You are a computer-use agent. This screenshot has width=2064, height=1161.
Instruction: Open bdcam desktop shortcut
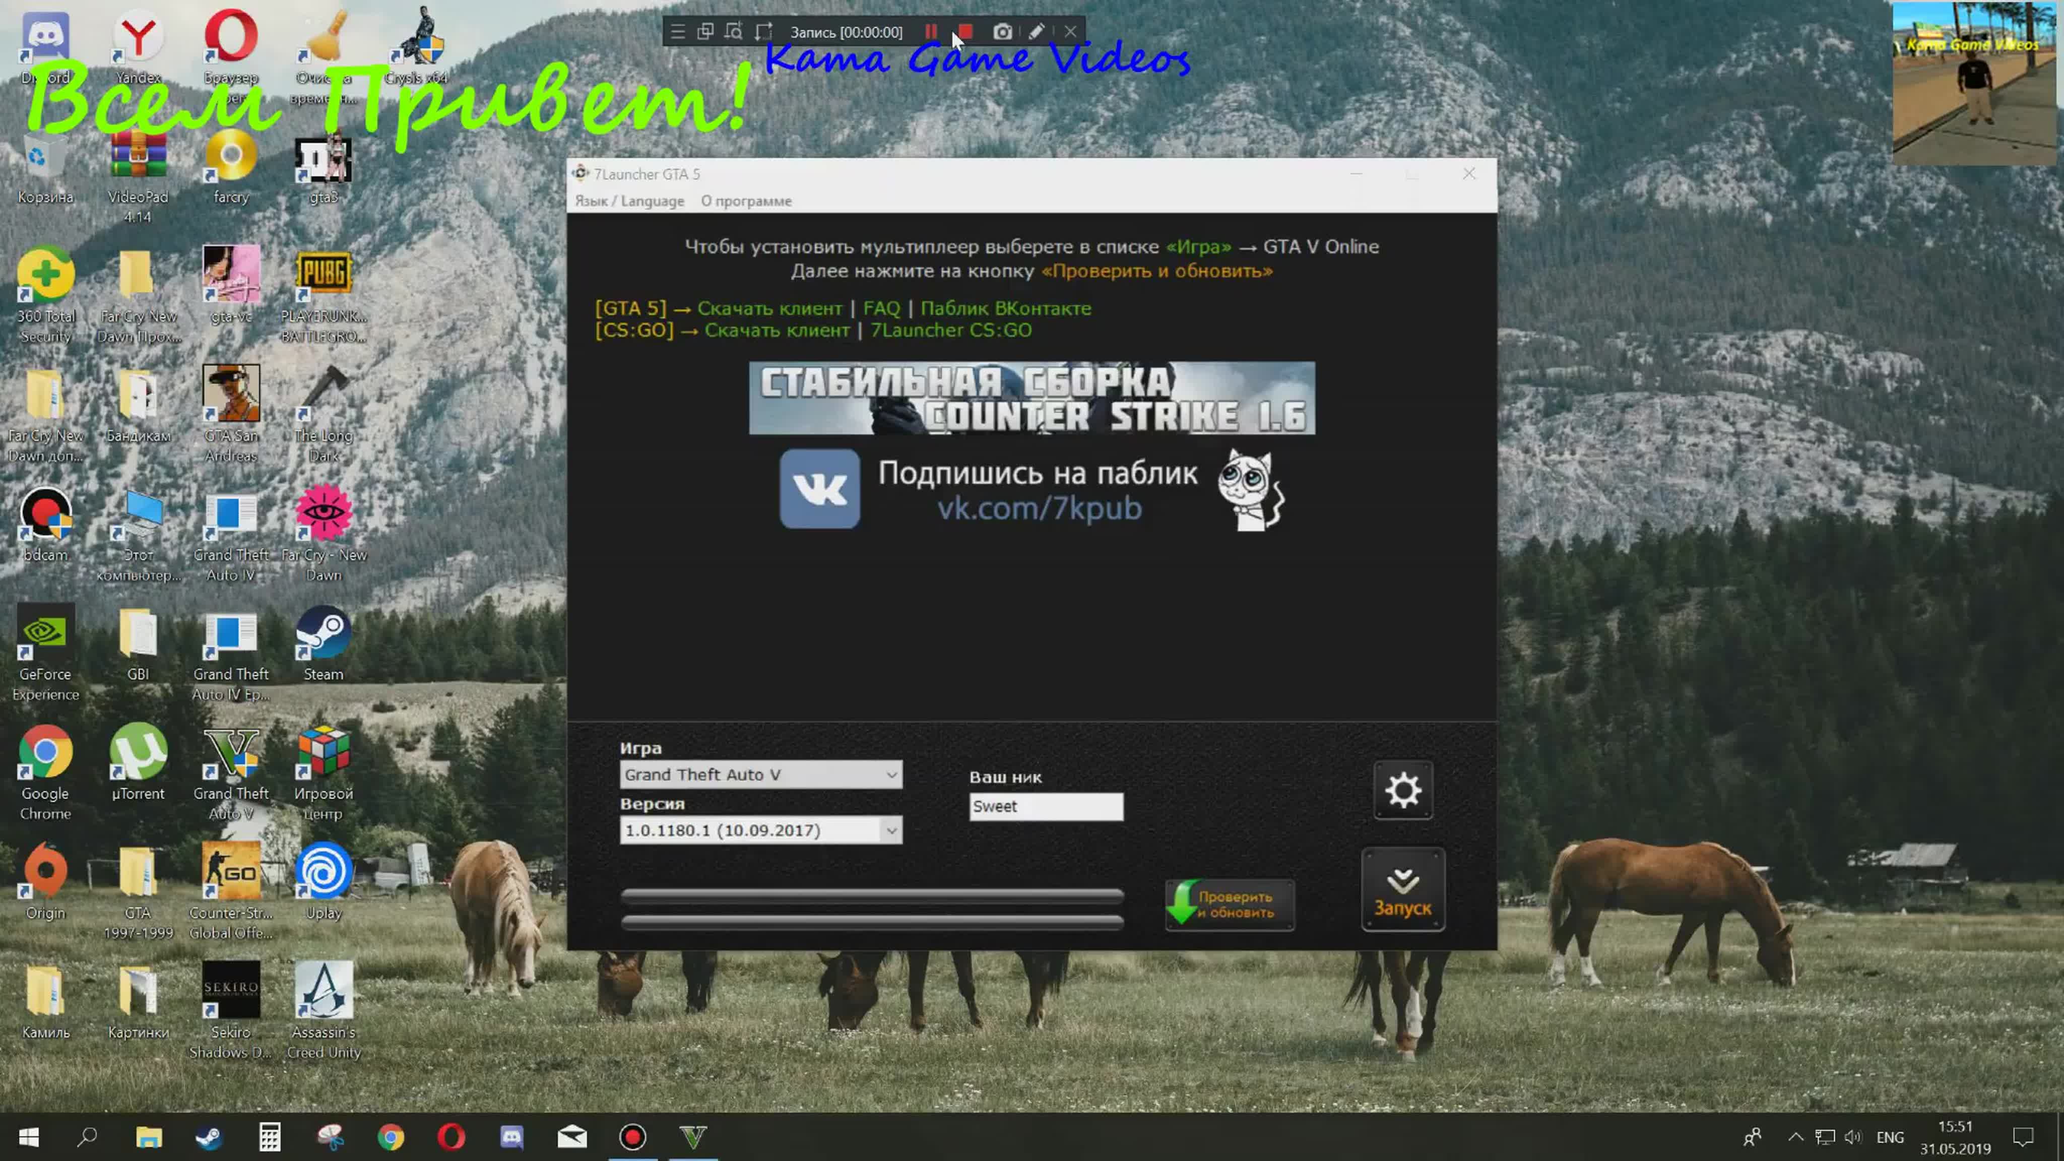tap(45, 526)
